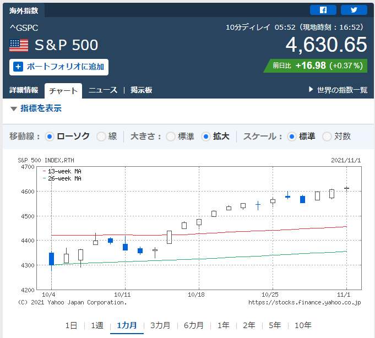Select 標準 under スケール
Viewport: 375px width, 338px height.
point(291,137)
